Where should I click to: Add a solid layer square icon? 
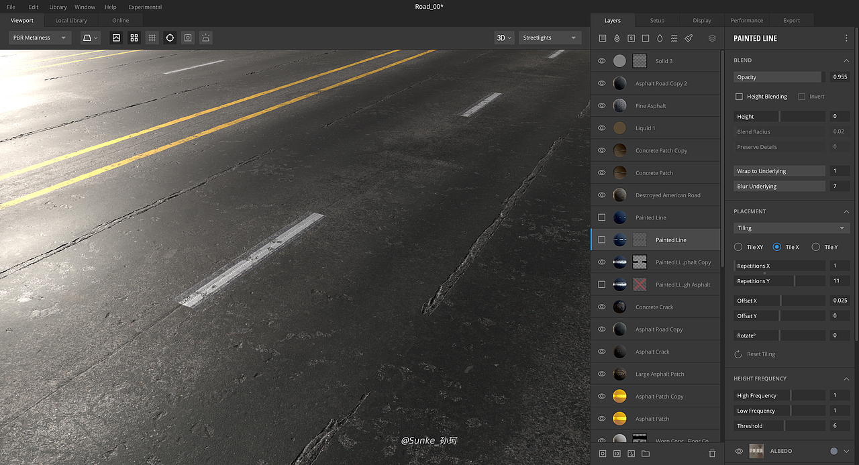point(646,38)
